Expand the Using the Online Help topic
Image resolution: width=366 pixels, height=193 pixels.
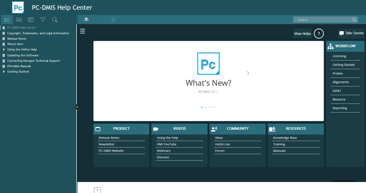tap(4, 50)
